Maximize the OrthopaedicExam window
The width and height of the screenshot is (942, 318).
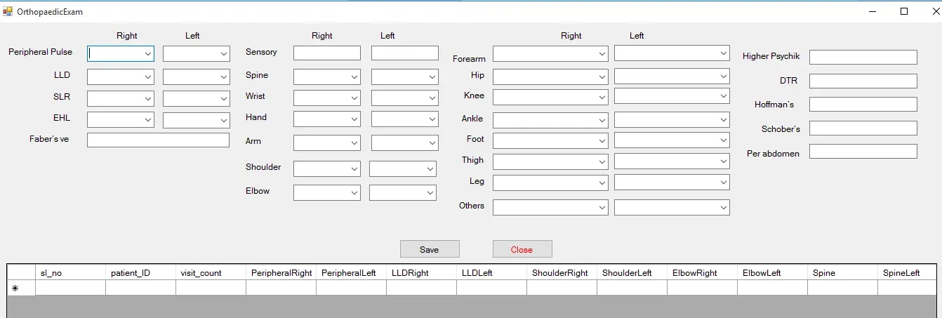tap(904, 11)
